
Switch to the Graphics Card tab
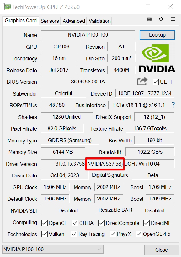coord(20,21)
